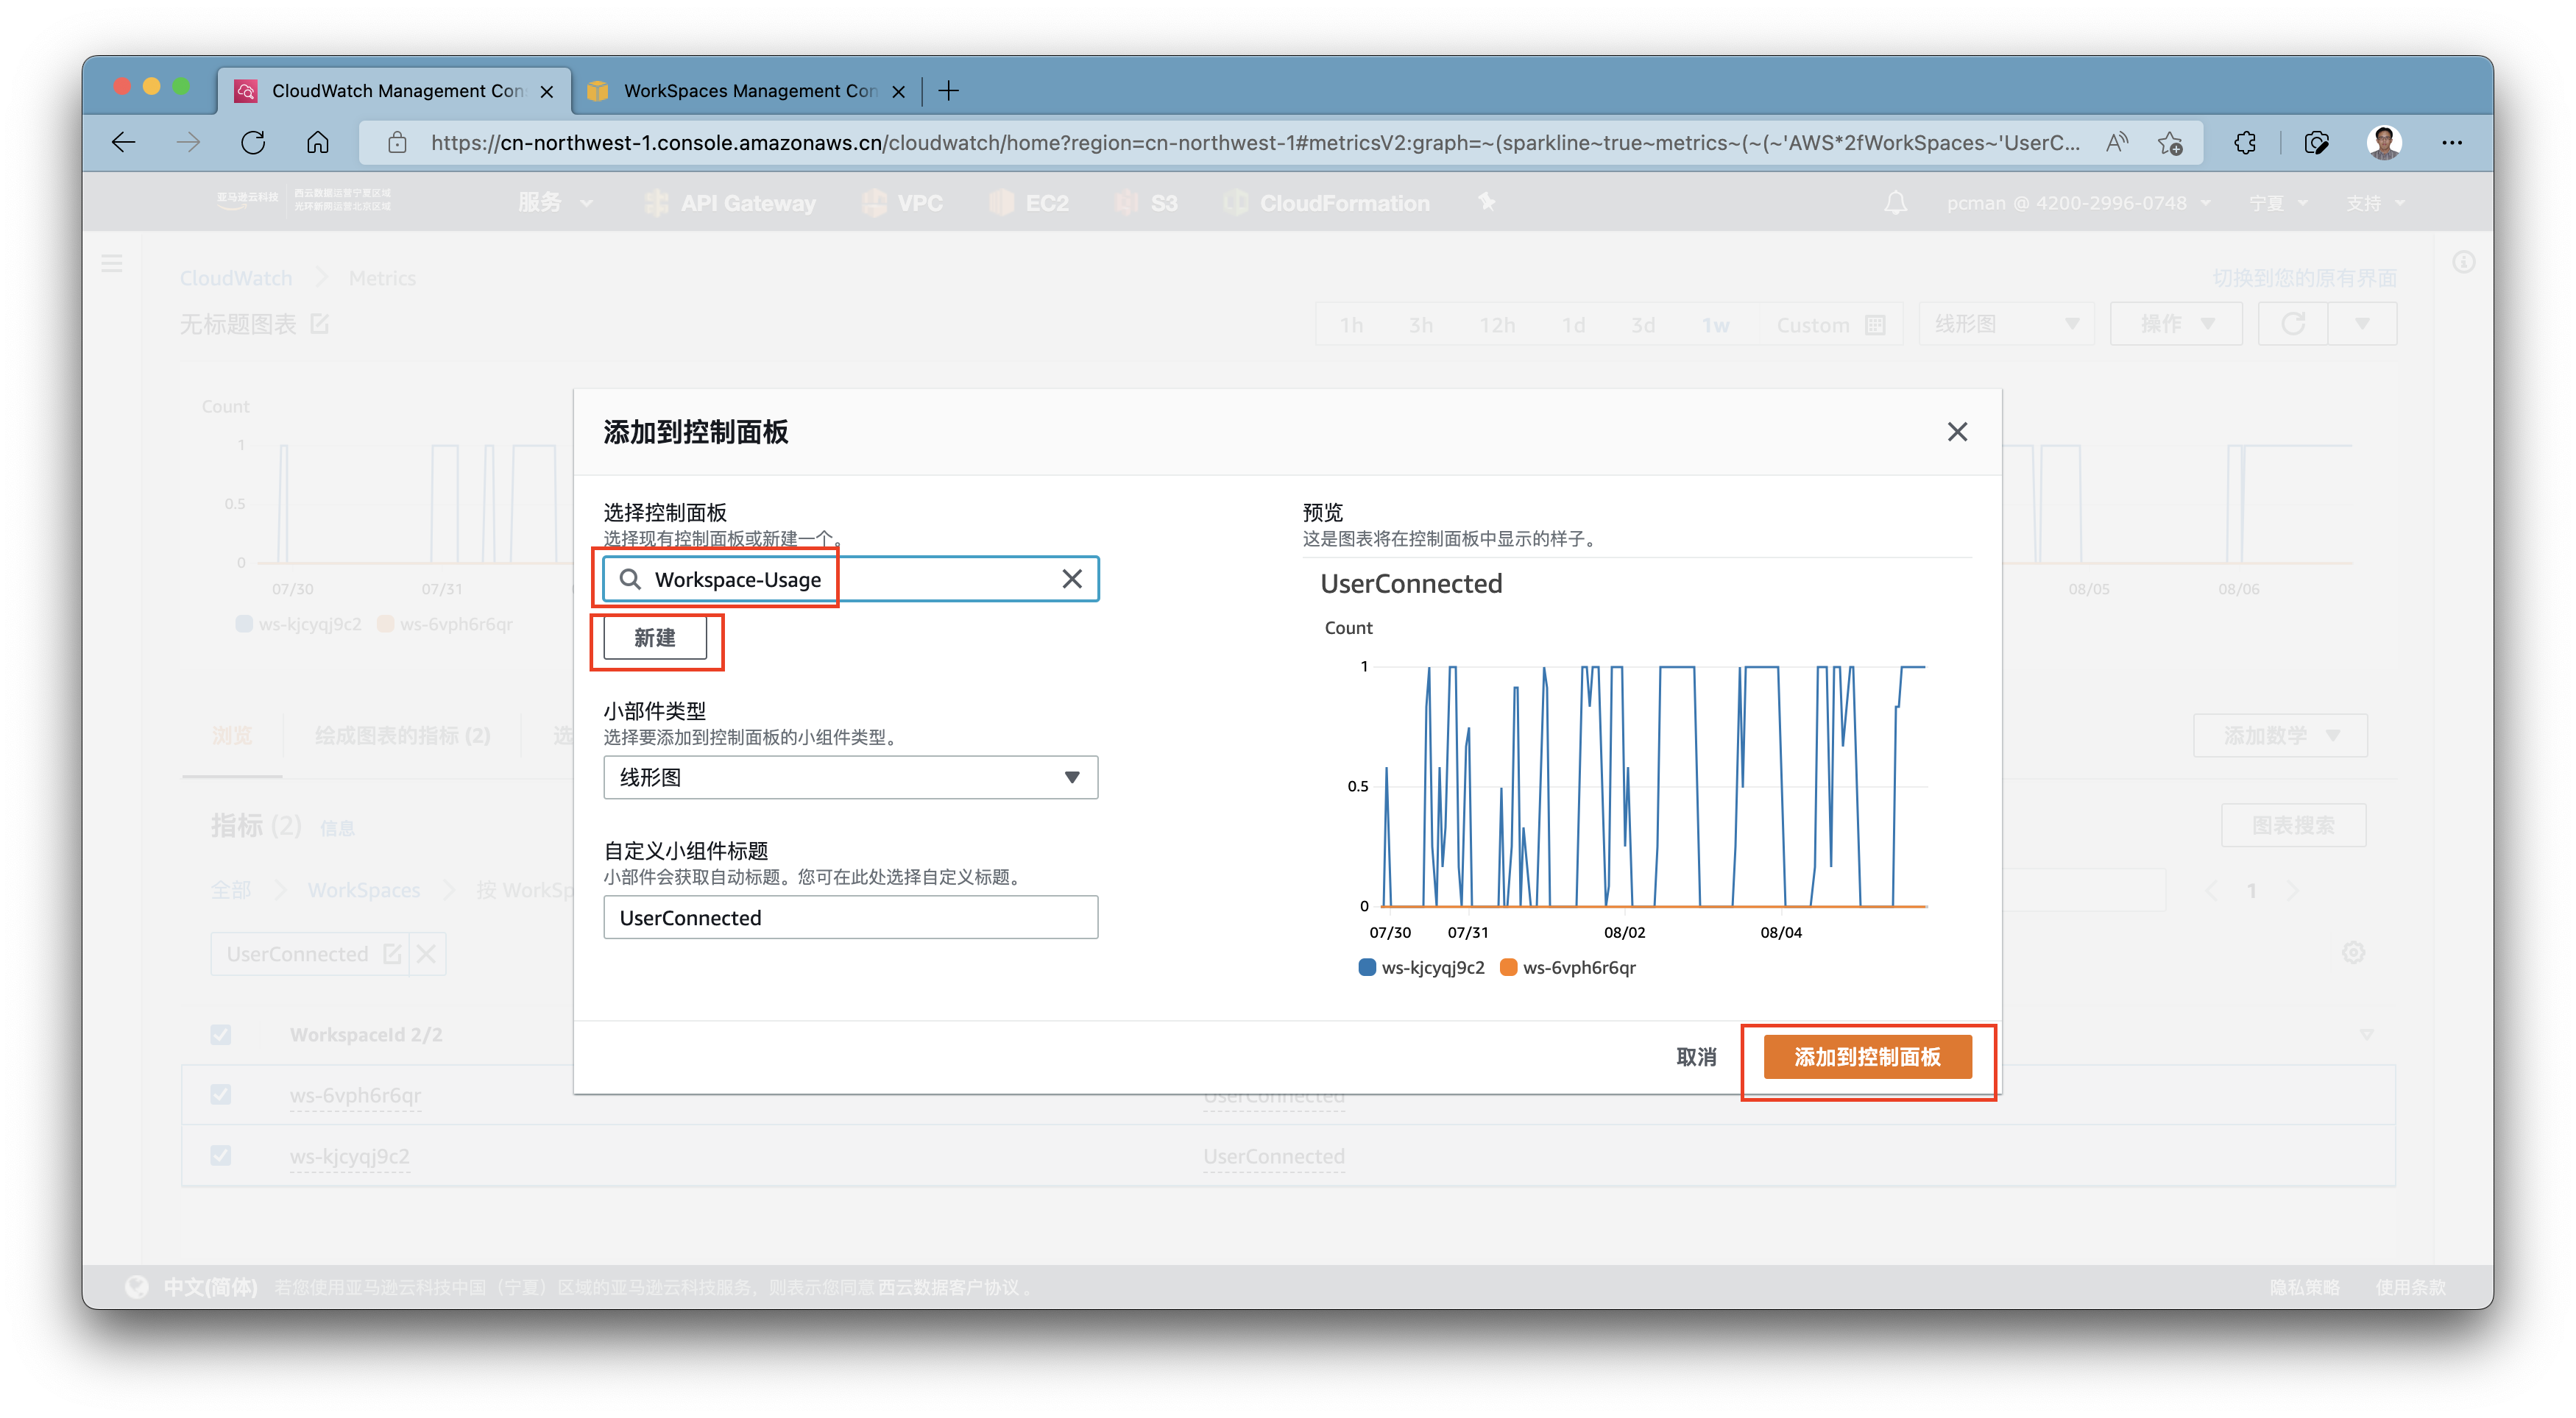
Task: Switch to WorkSpaces Management Console tab
Action: 748,91
